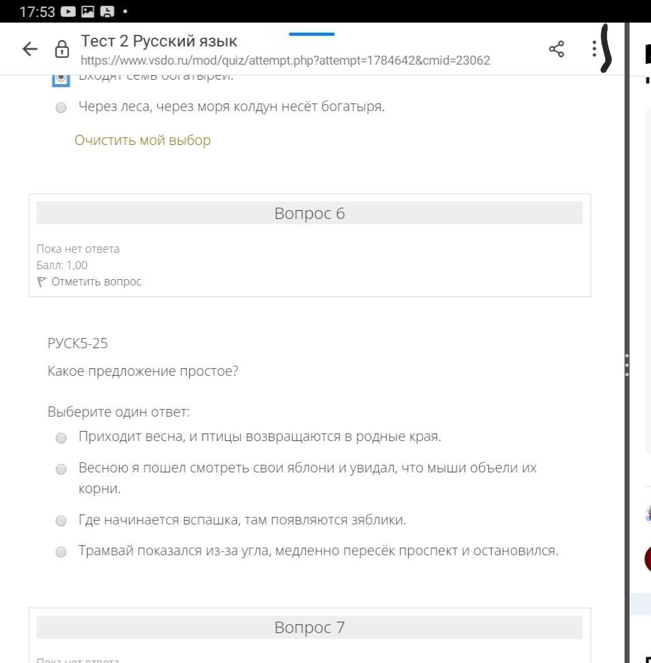Choose 'Через леса, через моря' radio option
The height and width of the screenshot is (663, 651).
point(61,108)
